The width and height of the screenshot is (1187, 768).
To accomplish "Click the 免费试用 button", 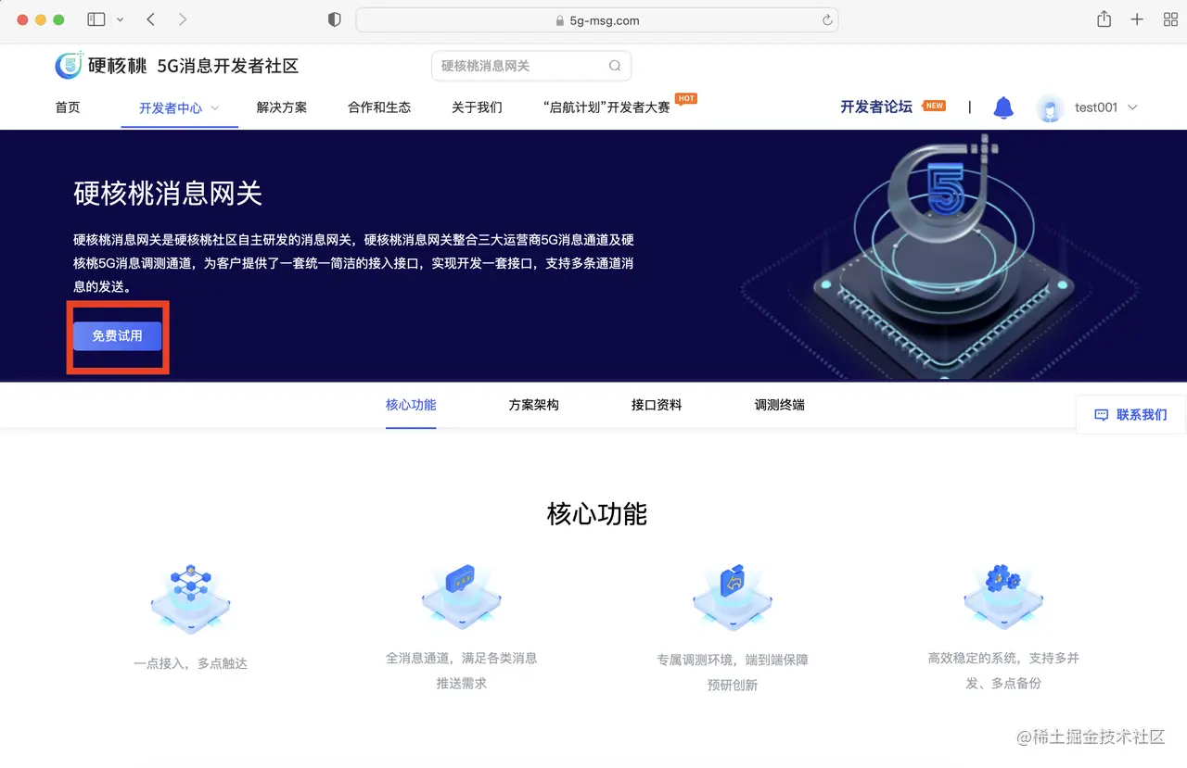I will (118, 336).
